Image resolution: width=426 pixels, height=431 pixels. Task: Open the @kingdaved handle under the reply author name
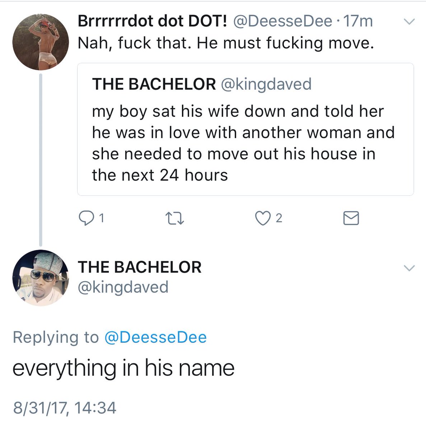tap(123, 287)
